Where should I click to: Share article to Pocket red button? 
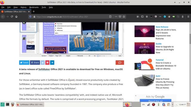coord(47,63)
